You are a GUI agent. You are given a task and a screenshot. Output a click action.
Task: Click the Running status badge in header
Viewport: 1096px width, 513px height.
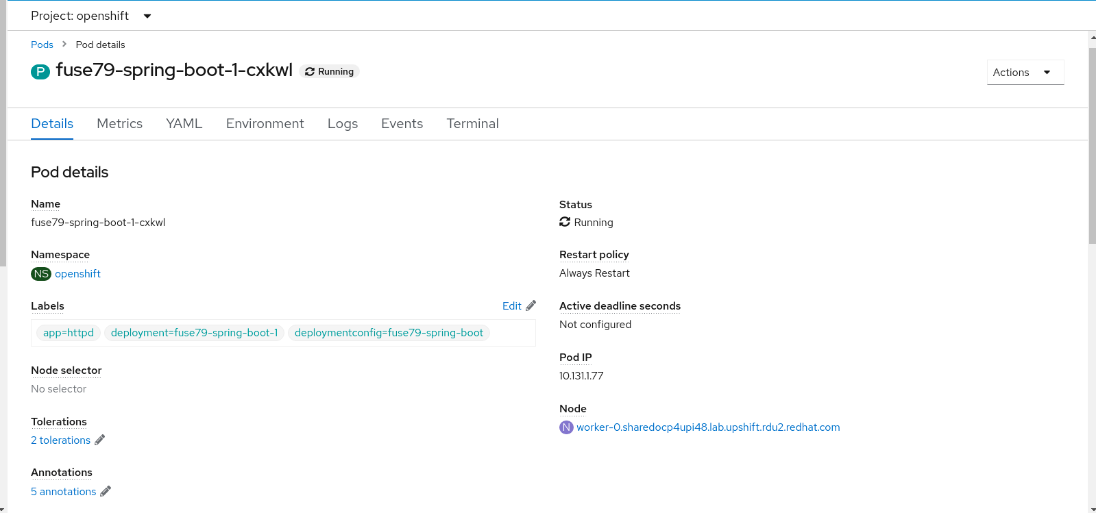(x=330, y=71)
